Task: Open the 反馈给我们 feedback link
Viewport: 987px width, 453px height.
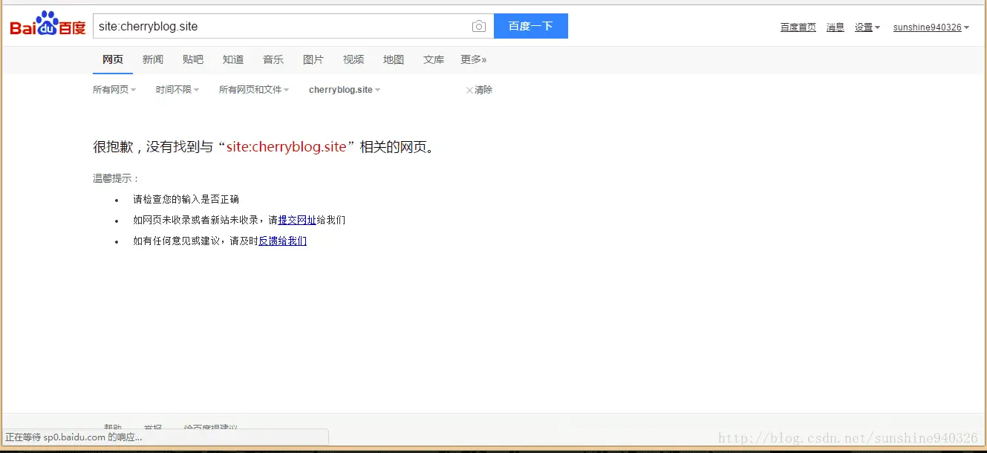Action: (x=282, y=241)
